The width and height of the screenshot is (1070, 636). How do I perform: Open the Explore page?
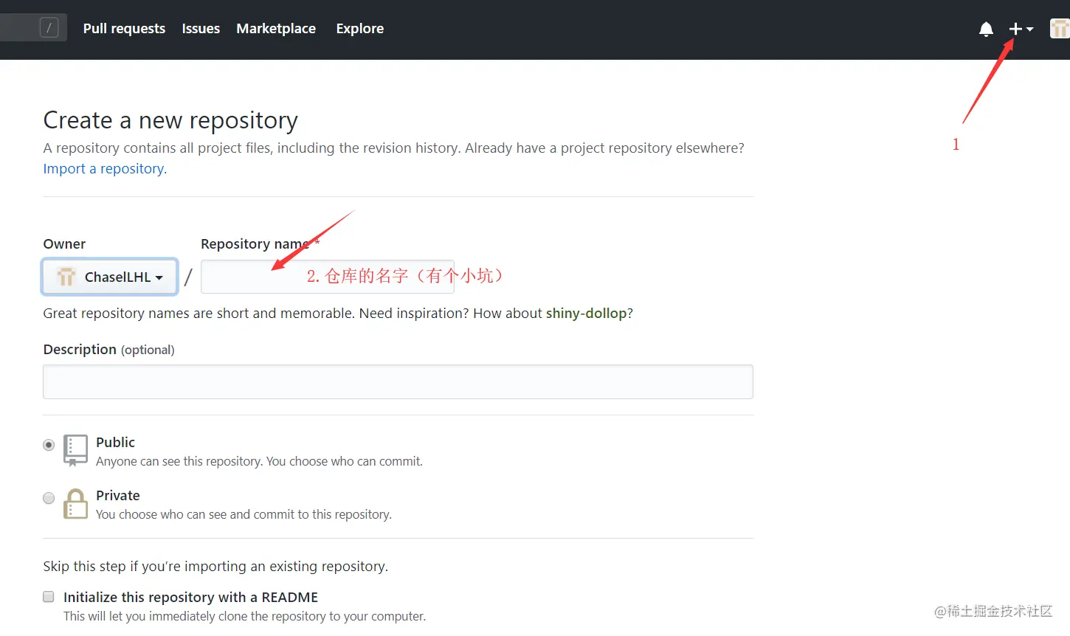click(360, 29)
